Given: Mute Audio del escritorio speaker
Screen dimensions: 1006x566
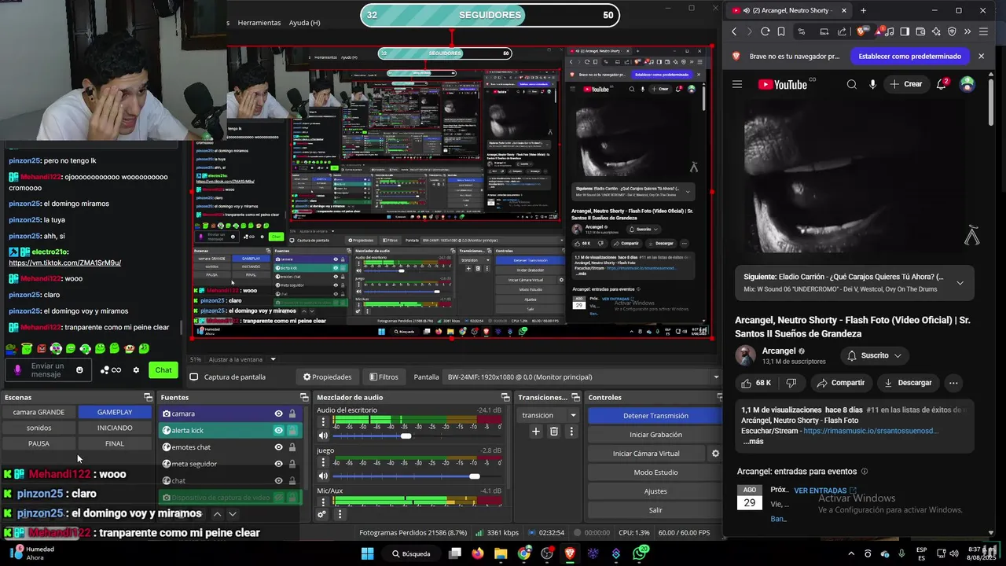Looking at the screenshot, I should [323, 436].
